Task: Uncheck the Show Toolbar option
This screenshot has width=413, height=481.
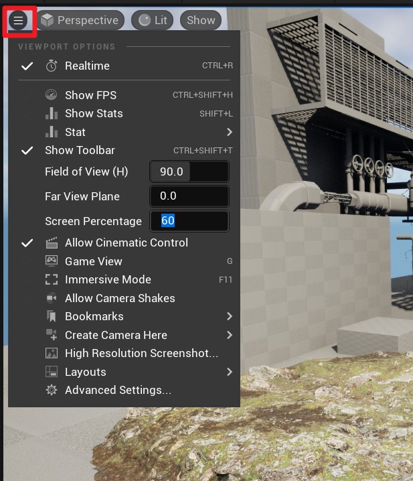Action: 27,150
